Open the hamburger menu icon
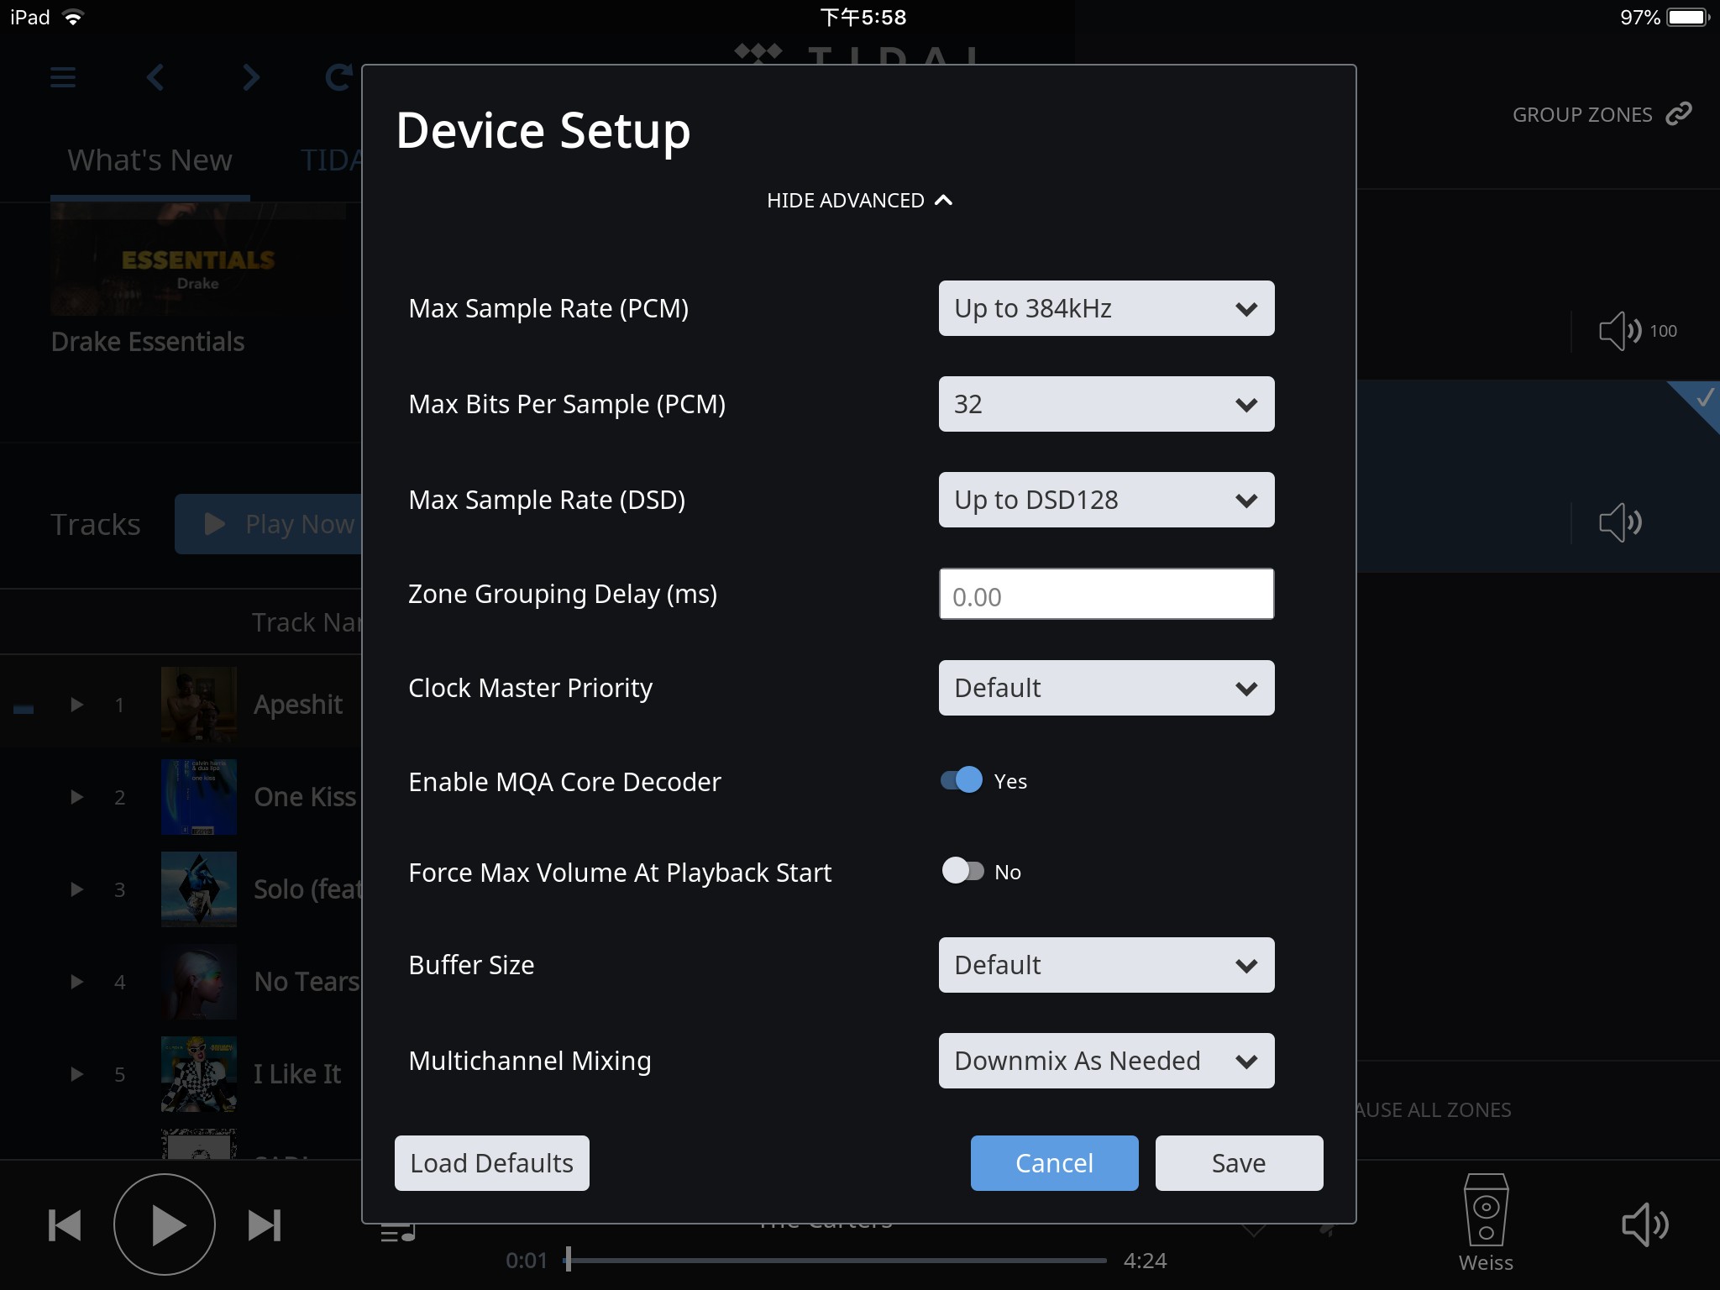The width and height of the screenshot is (1720, 1290). pos(63,78)
